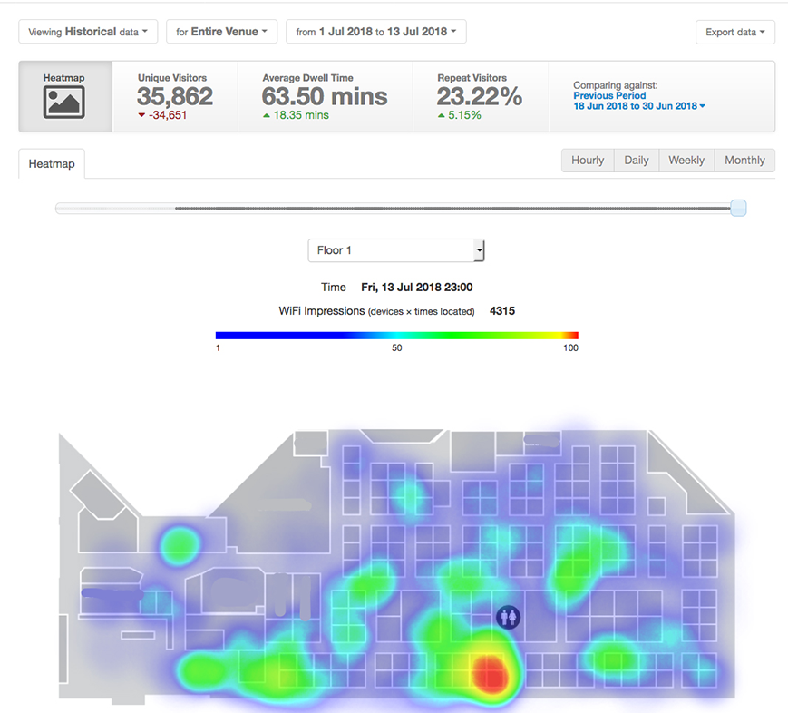The height and width of the screenshot is (713, 788).
Task: Click the time slider handle
Action: coord(738,209)
